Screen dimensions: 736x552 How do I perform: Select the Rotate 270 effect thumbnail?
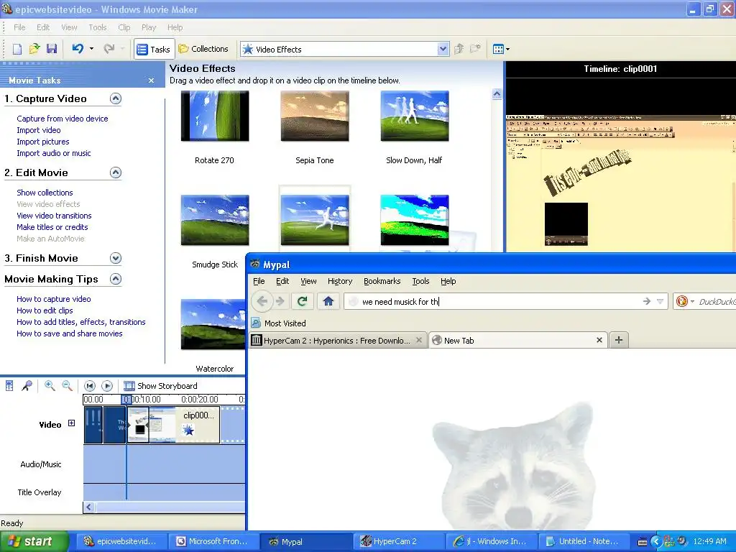(215, 116)
